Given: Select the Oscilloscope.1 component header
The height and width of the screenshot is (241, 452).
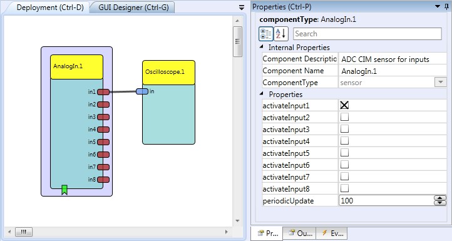Looking at the screenshot, I should (168, 73).
